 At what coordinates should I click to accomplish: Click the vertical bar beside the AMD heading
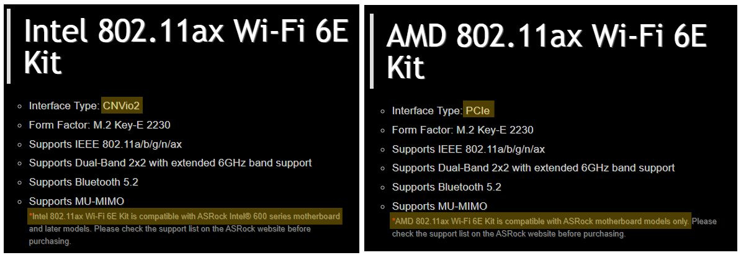tap(371, 51)
